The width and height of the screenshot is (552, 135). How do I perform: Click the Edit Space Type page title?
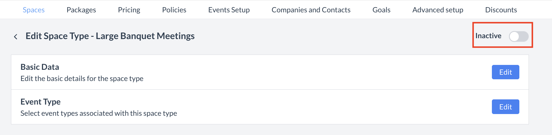pos(110,36)
